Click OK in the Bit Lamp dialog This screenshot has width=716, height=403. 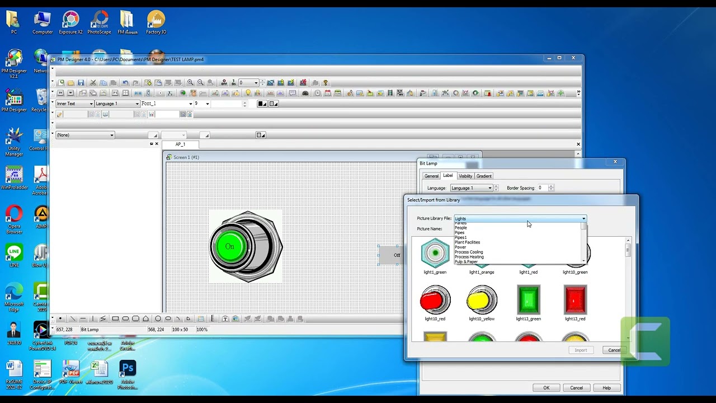click(547, 388)
